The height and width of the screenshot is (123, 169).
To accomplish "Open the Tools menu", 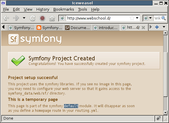I will [x=82, y=9].
